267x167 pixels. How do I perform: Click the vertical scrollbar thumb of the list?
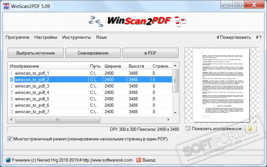tap(176, 81)
